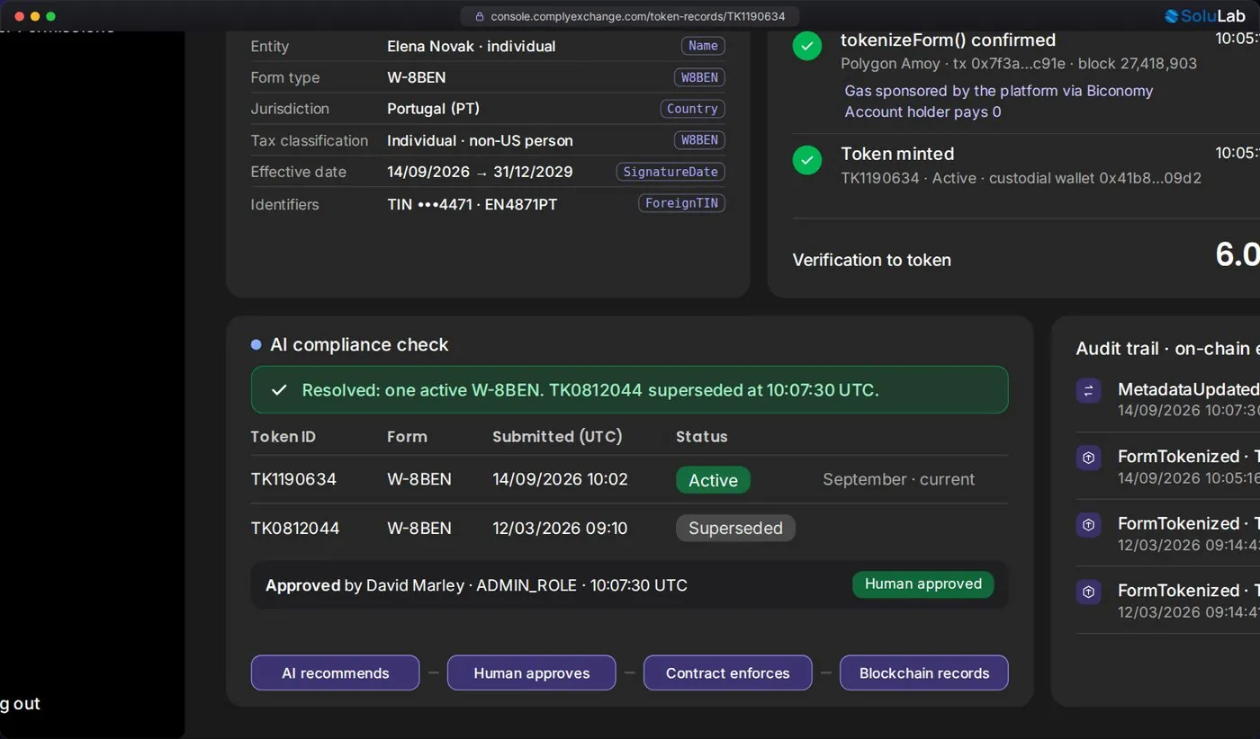Click the green check icon beside tokenizeForm() confirmed
Image resolution: width=1260 pixels, height=739 pixels.
tap(807, 46)
